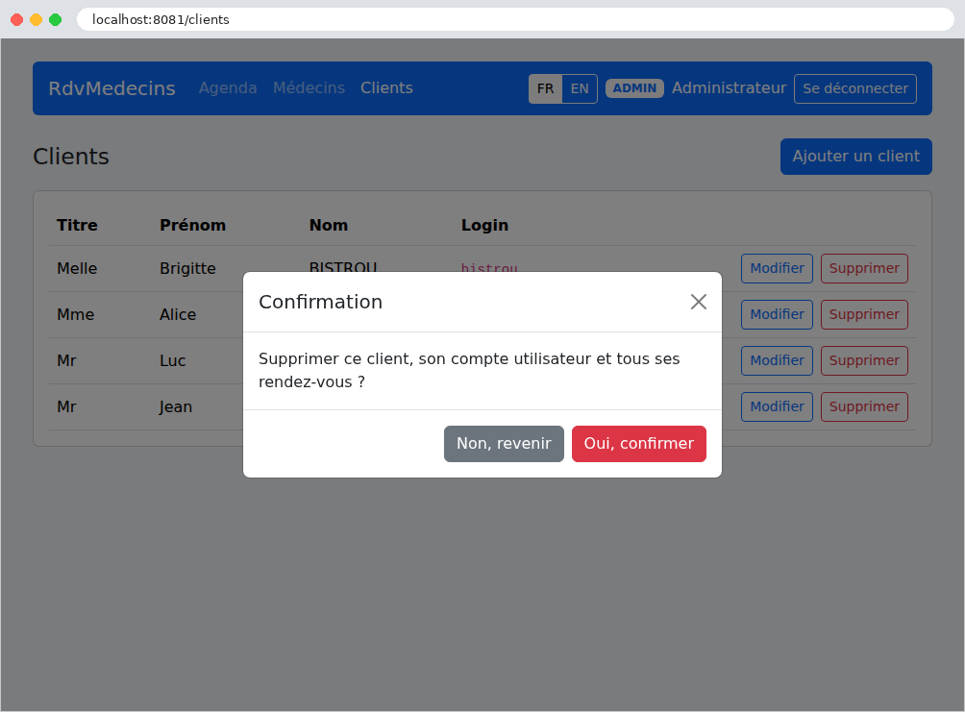
Task: Go to the Médecins page
Action: click(309, 88)
